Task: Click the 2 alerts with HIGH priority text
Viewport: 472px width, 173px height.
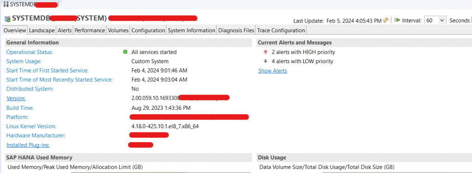Action: click(303, 52)
